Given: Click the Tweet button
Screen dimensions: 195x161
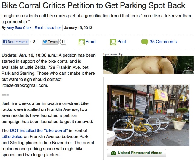Looking at the screenshot, I should click(50, 42).
